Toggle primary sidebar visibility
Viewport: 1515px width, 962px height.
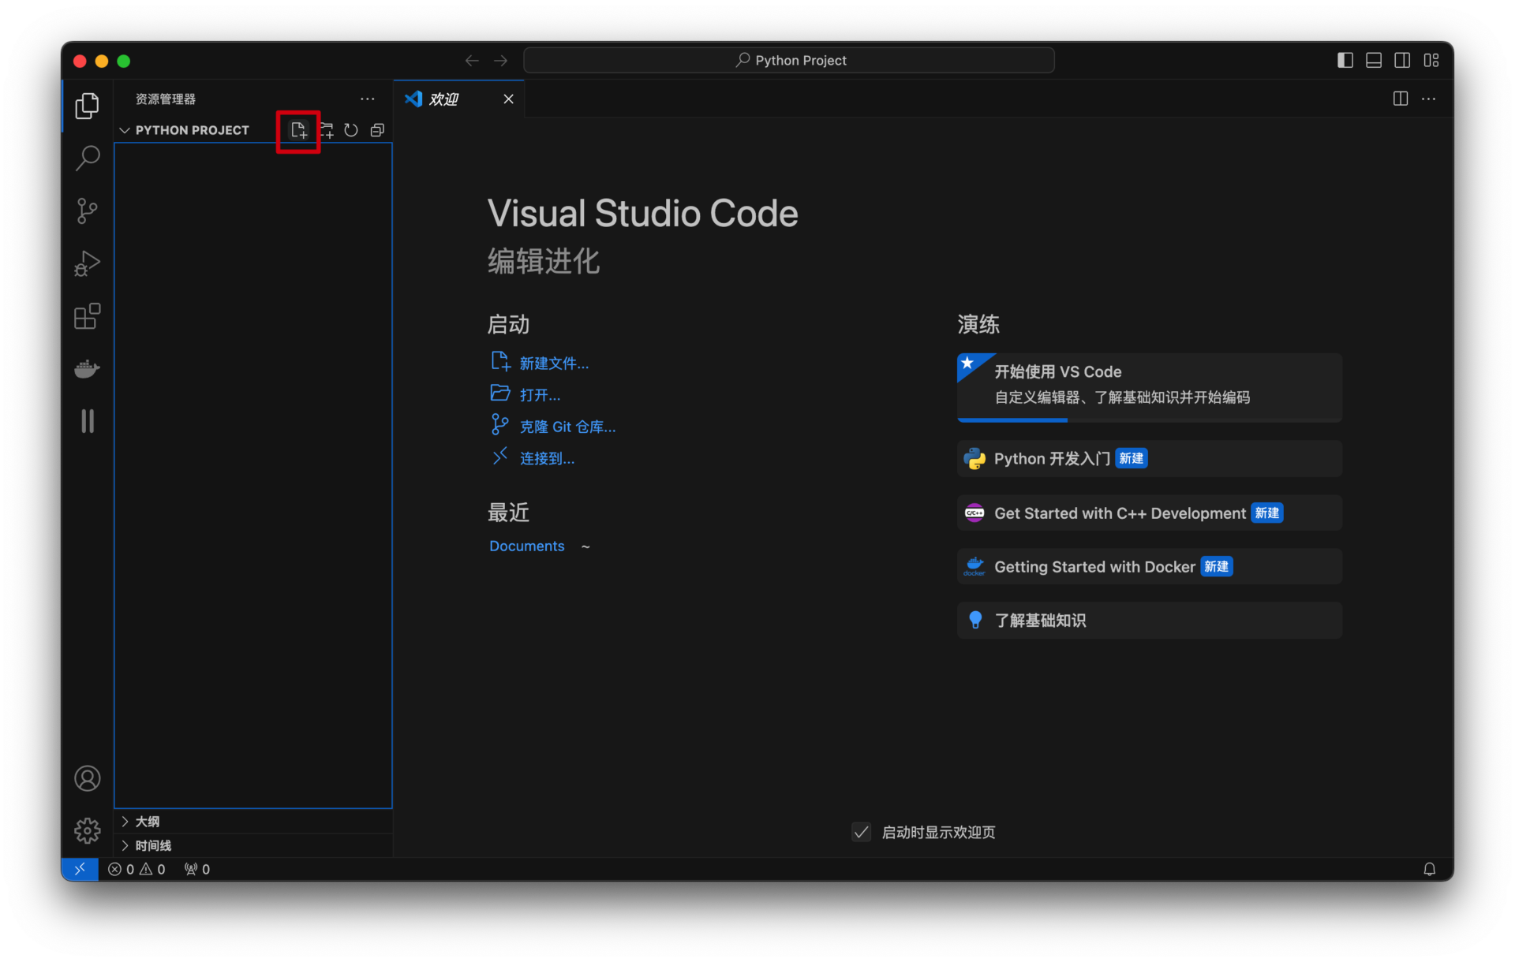click(1345, 61)
